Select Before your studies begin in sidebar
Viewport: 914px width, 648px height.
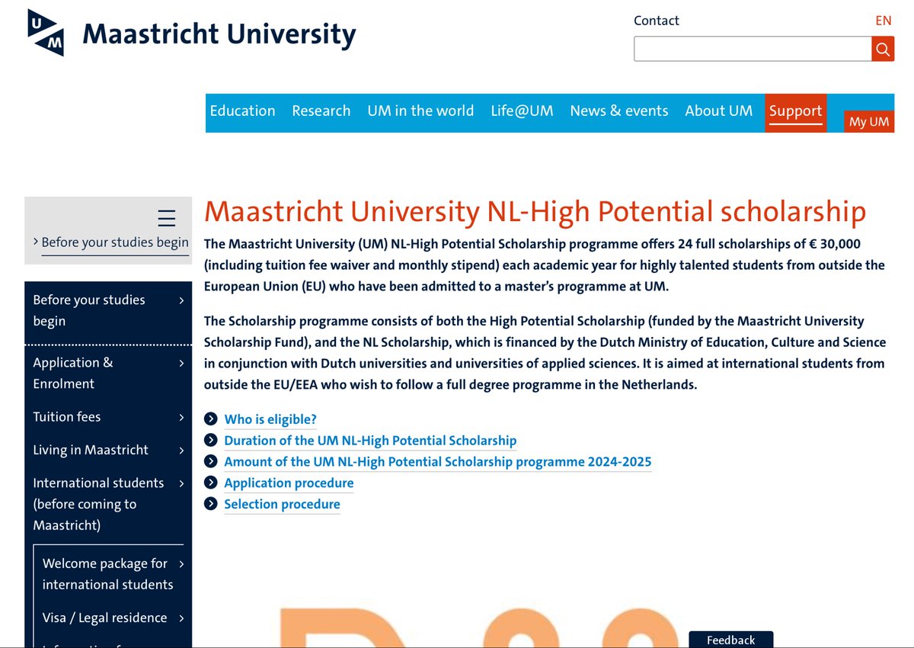(89, 310)
